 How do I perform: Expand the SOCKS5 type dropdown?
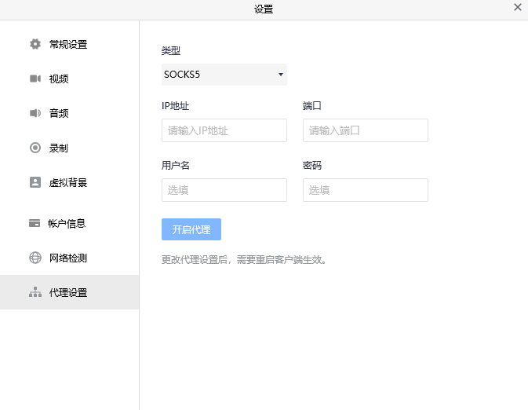pyautogui.click(x=224, y=75)
